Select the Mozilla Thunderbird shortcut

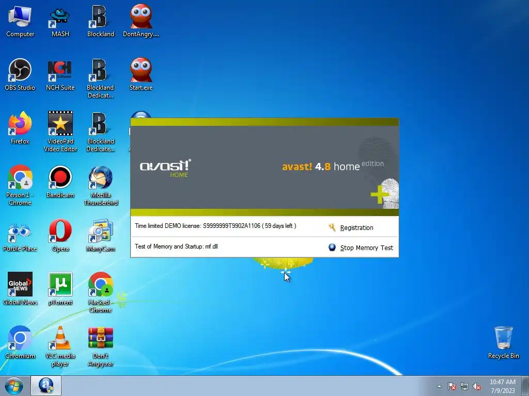pyautogui.click(x=101, y=186)
